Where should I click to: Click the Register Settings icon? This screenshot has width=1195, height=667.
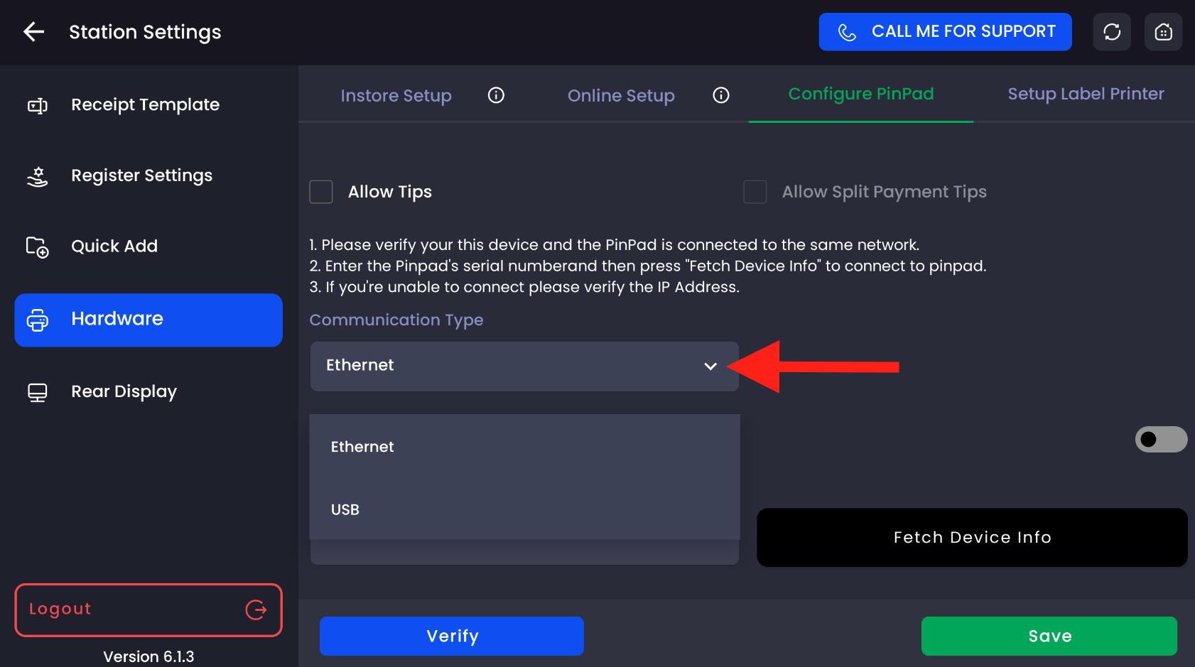(x=38, y=176)
